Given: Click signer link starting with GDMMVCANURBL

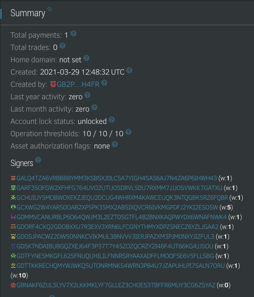Looking at the screenshot, I should tap(121, 217).
